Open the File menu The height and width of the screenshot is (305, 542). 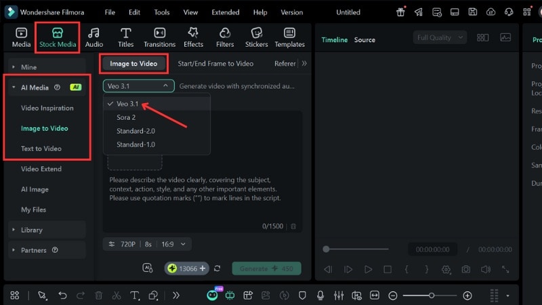pyautogui.click(x=110, y=12)
